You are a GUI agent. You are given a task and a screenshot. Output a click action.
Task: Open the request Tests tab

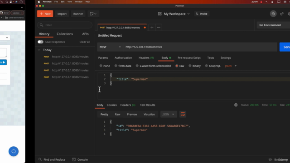210,58
